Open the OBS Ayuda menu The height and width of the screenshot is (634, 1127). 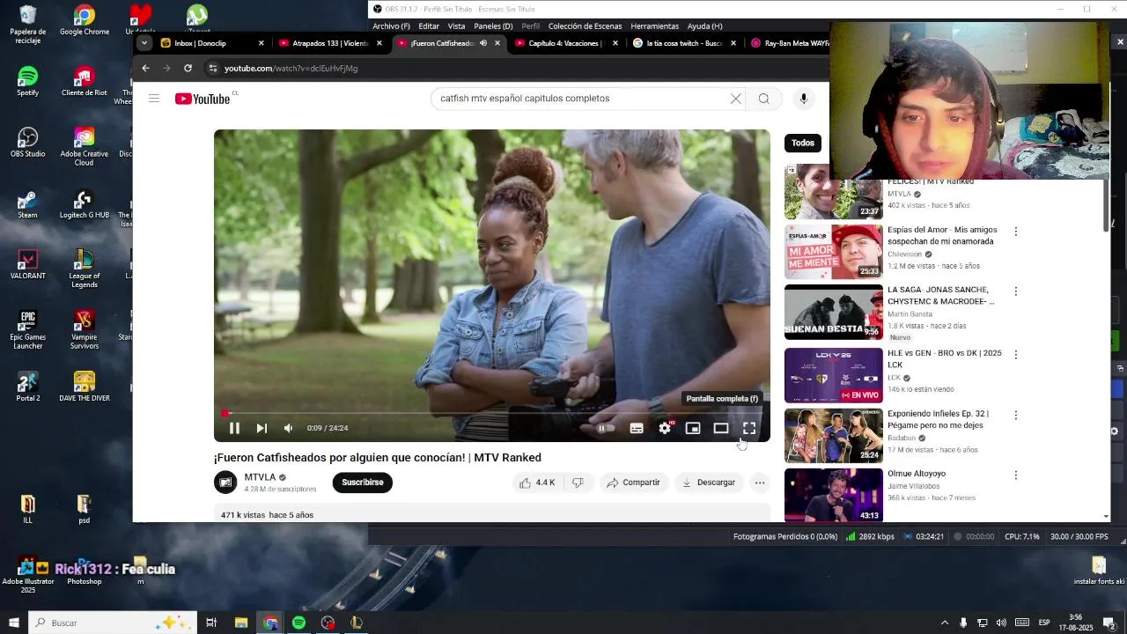tap(704, 26)
